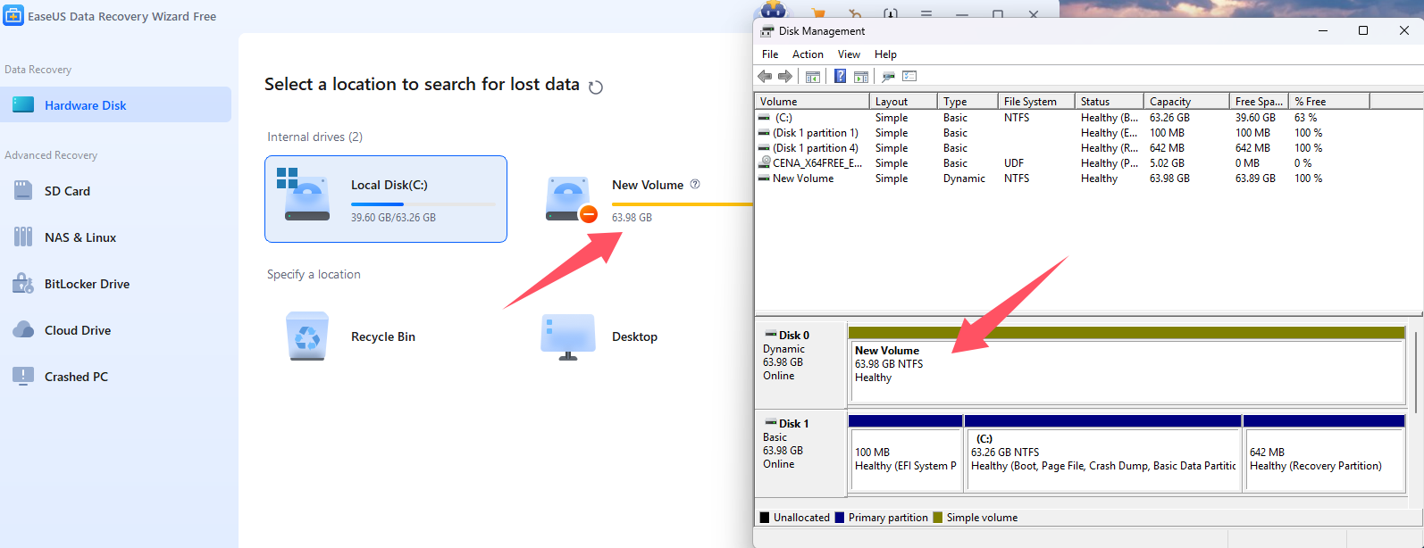This screenshot has width=1424, height=548.
Task: Go Forward using the toolbar arrow
Action: coord(785,76)
